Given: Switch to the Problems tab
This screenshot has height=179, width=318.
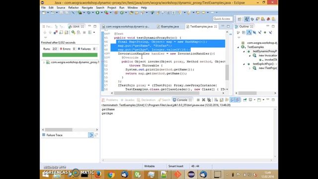Looking at the screenshot, I should tap(110, 100).
